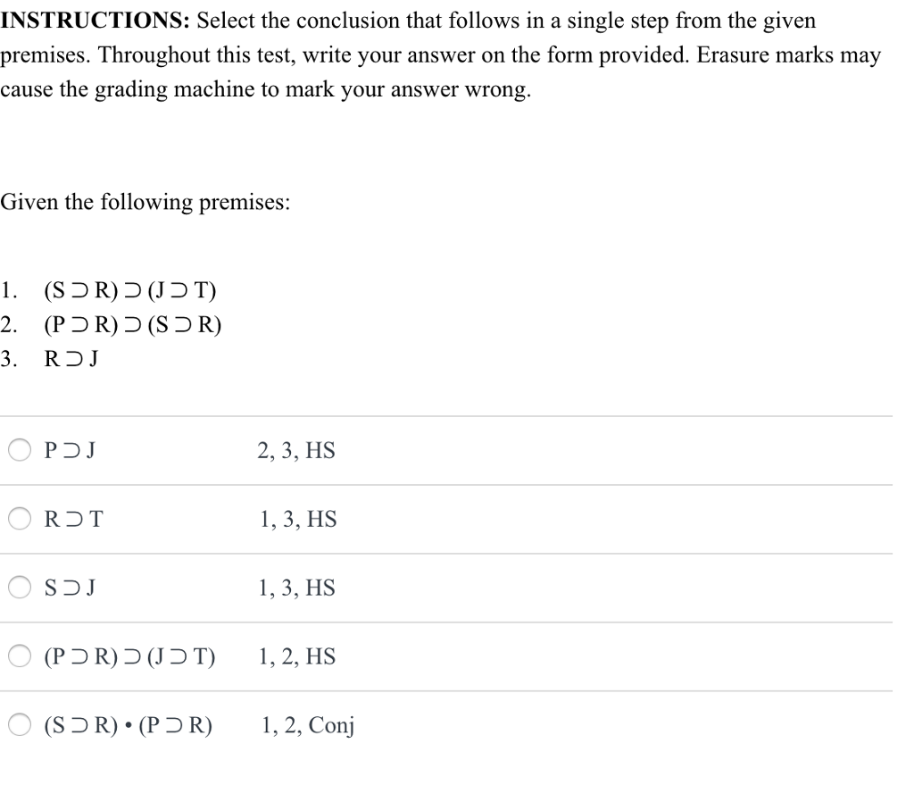Screen dimensions: 914x785
Task: Click premise 1 text (S ⊃ R) ⊃ (J ⊃ T)
Action: click(x=129, y=289)
